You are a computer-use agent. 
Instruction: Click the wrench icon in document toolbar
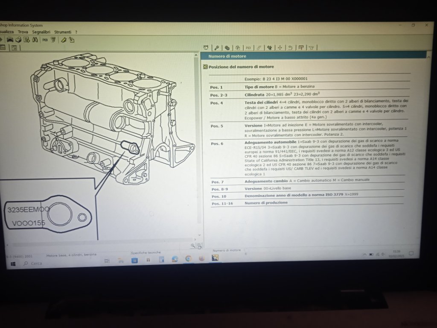(216, 48)
